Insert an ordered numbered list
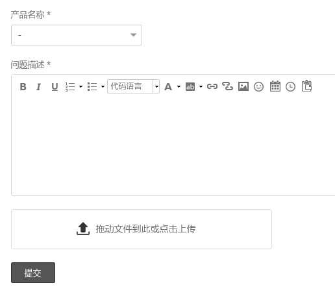Screen dimensions: 335x298 (x=70, y=87)
